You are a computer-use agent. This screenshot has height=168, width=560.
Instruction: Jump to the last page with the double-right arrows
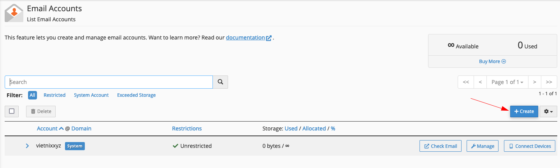549,82
